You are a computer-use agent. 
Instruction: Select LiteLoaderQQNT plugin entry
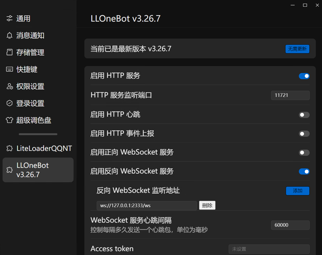38,148
